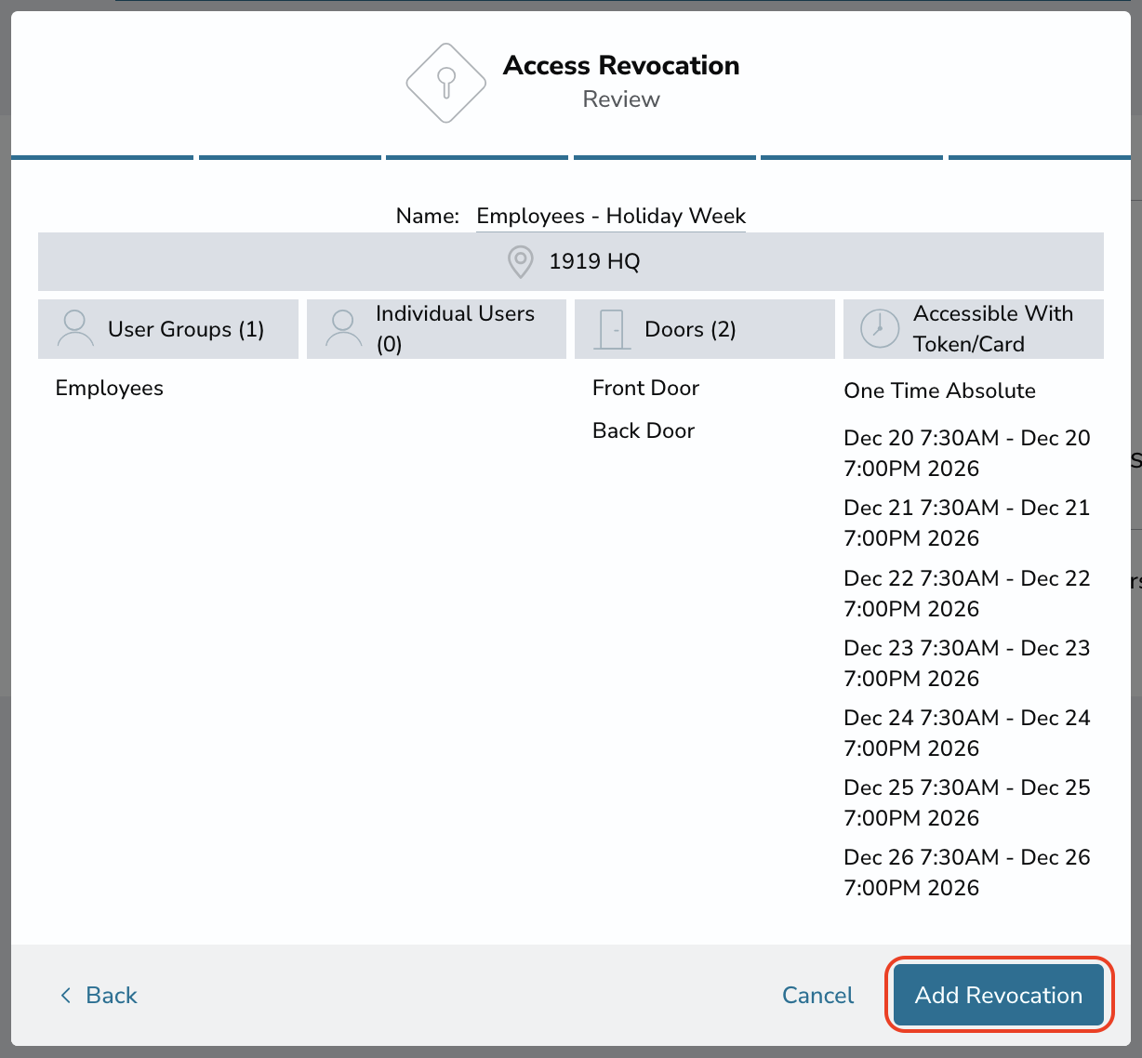Click the Doors (2) header
Screen dimensions: 1142x1058
(705, 329)
